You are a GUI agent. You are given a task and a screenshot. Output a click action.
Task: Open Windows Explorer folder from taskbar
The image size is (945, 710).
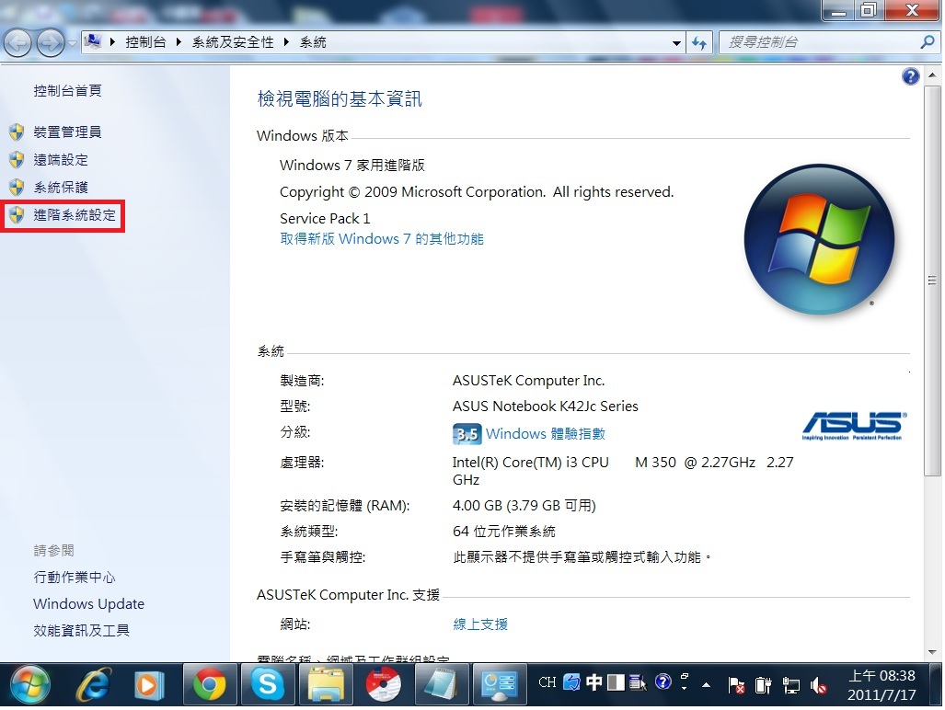coord(326,684)
